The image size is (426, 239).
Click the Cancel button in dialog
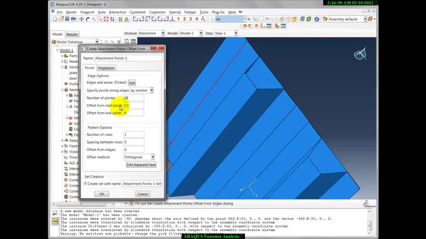point(143,194)
